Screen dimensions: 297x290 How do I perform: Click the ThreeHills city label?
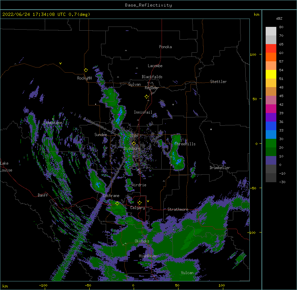click(x=185, y=144)
